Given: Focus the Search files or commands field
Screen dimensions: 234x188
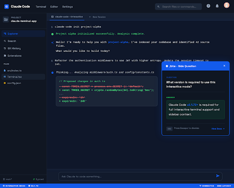Looking at the screenshot, I should coord(178,7).
